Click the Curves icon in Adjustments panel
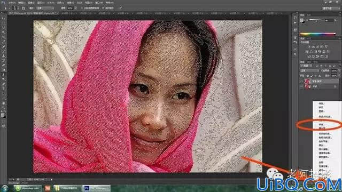Viewport: 342px width, 192px height. point(317,46)
